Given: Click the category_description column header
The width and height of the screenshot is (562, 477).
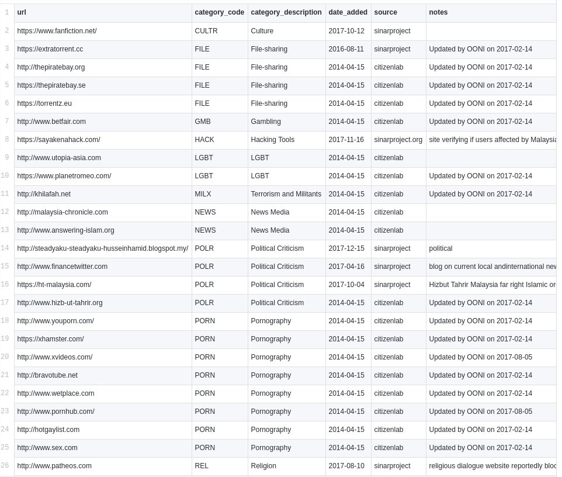Looking at the screenshot, I should click(287, 12).
